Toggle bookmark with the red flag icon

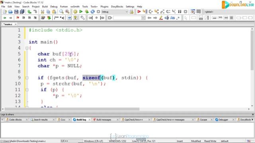pos(18,18)
